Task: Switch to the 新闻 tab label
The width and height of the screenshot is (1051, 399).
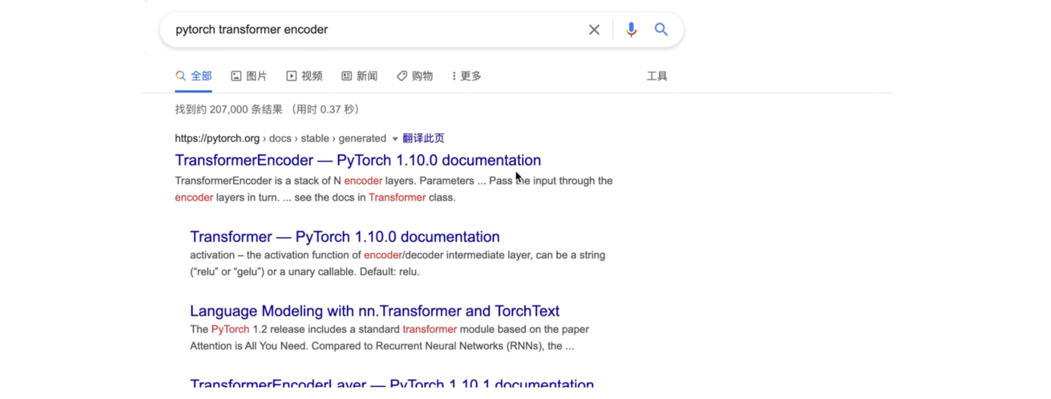Action: pos(367,76)
